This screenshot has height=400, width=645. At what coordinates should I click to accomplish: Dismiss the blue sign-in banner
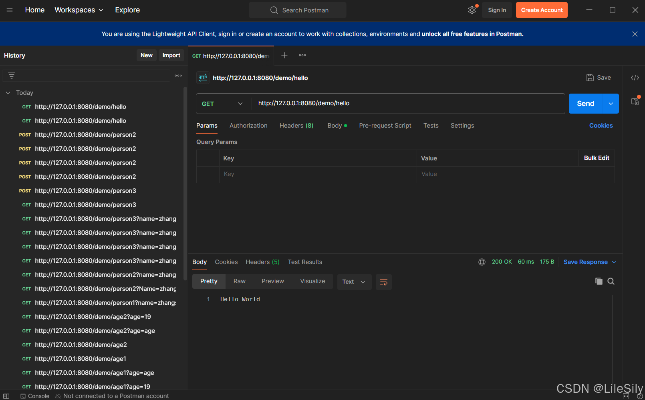coord(635,34)
